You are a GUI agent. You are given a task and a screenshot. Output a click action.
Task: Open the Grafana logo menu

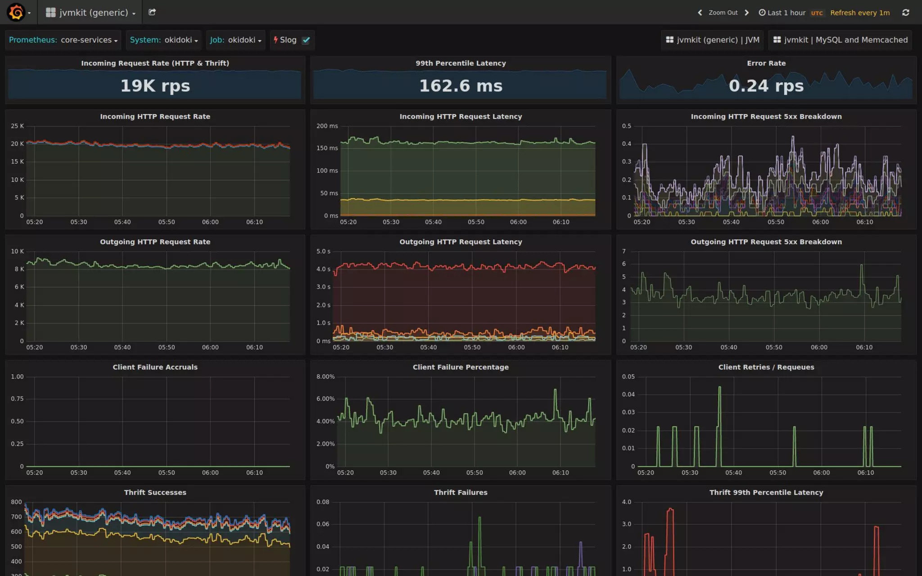pyautogui.click(x=16, y=12)
